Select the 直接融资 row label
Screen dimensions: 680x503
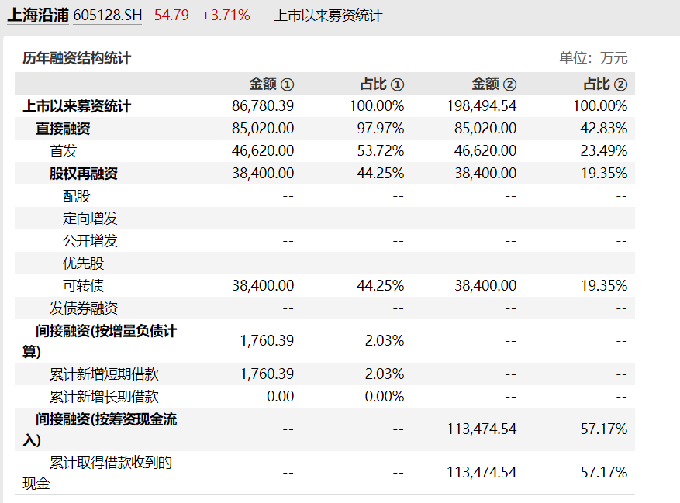tap(63, 129)
